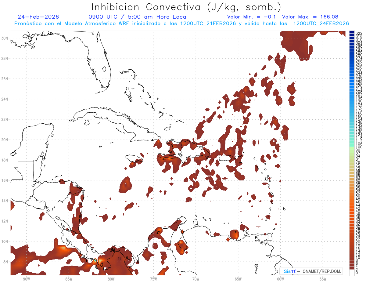Click the latitude label "22N"
The image size is (366, 283).
click(x=5, y=119)
